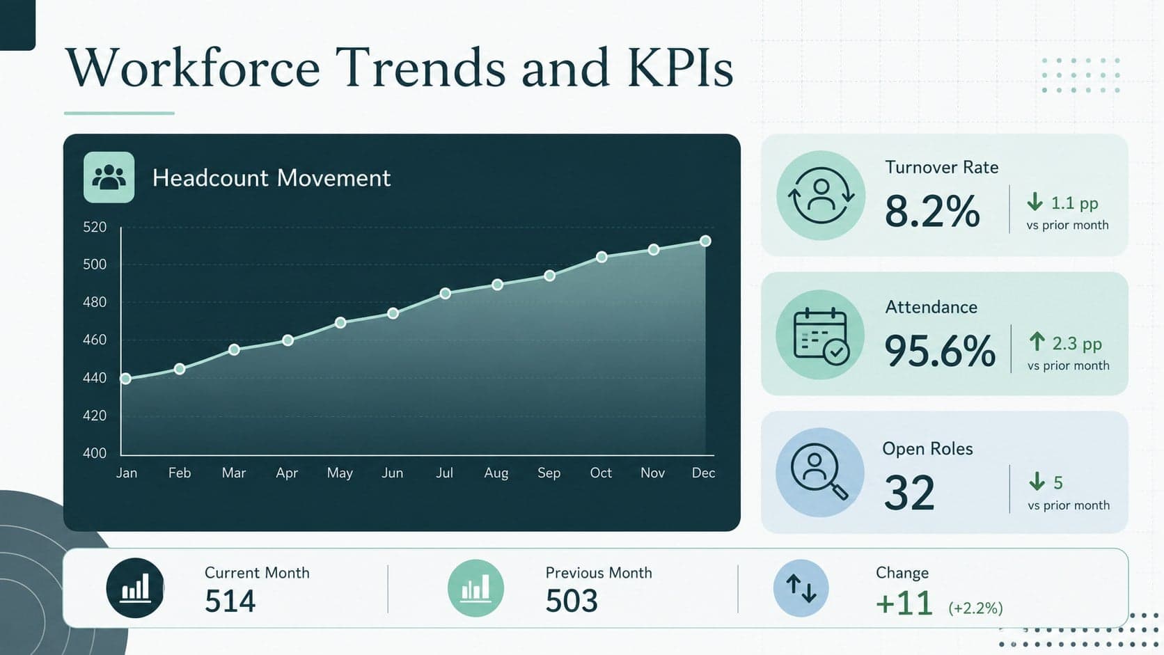The height and width of the screenshot is (655, 1164).
Task: Click the Mar x-axis label
Action: pyautogui.click(x=234, y=473)
